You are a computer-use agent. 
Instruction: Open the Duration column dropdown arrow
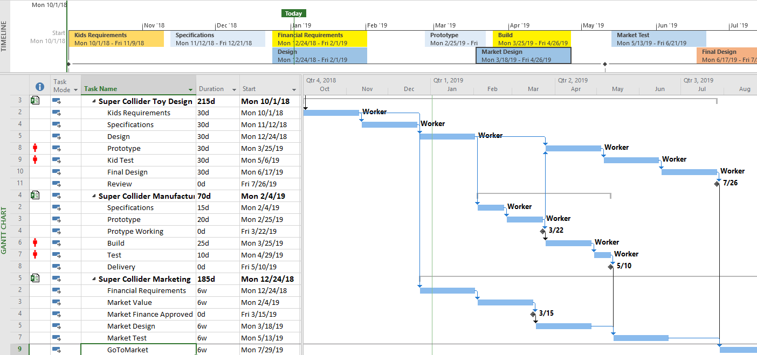(x=234, y=89)
